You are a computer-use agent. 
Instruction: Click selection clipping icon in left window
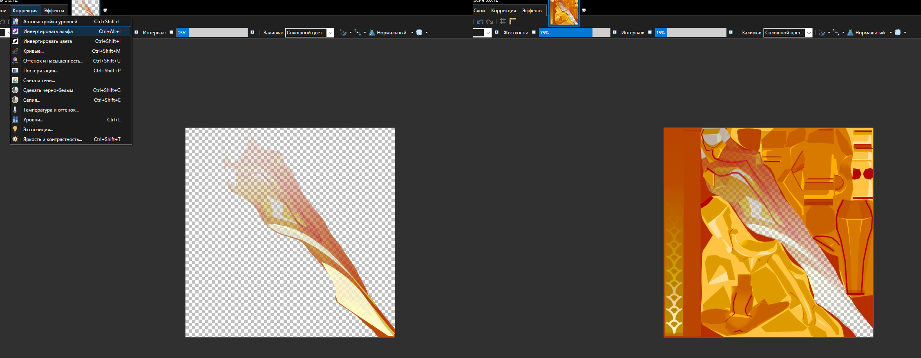[358, 33]
